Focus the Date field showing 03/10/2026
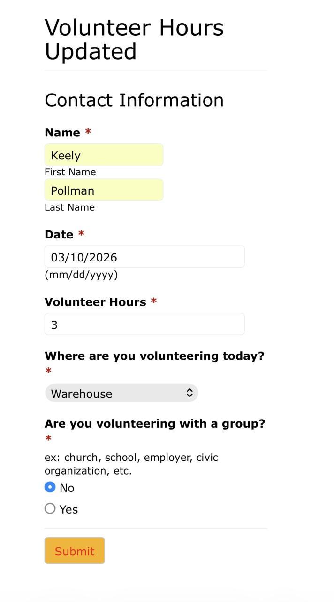The width and height of the screenshot is (334, 602). click(144, 257)
